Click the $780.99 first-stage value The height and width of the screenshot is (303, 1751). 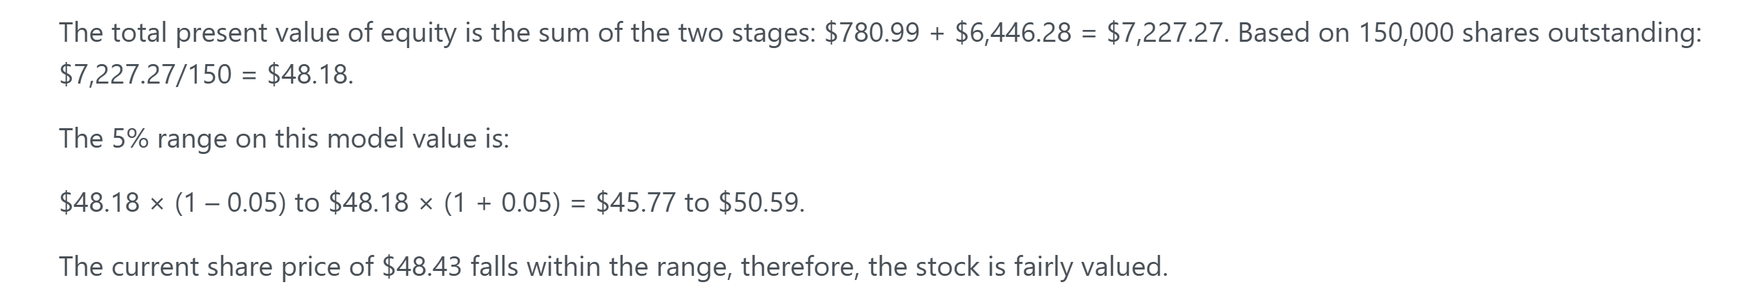(x=872, y=33)
